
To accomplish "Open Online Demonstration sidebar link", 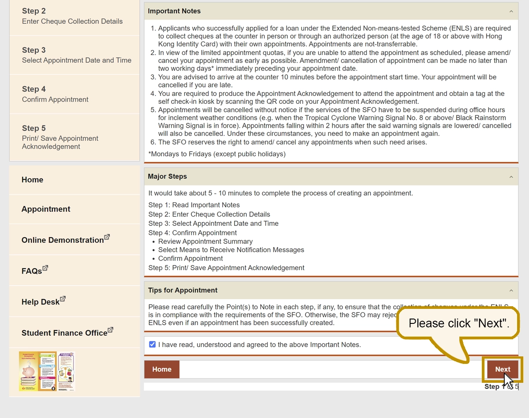I will [x=63, y=240].
